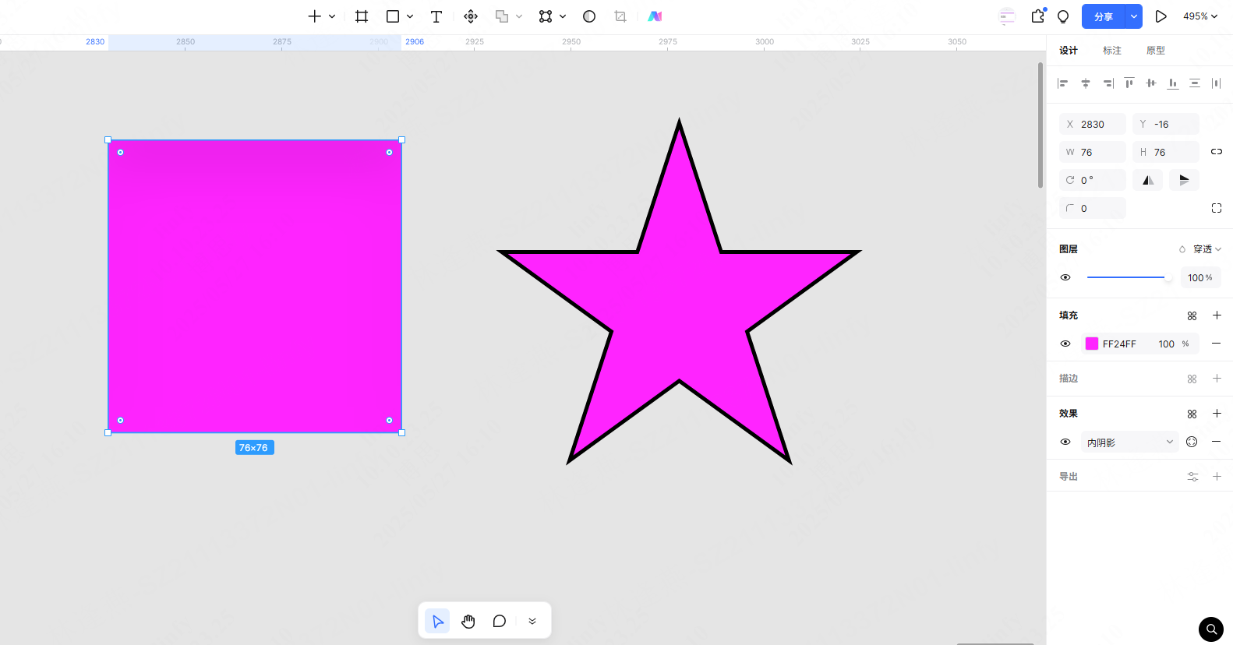Open vector edit tool dropdown
This screenshot has width=1233, height=645.
pos(563,16)
